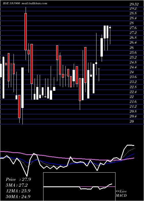The height and width of the screenshot is (201, 144).
Task: Click the 23.2 price axis label
Action: [133, 82]
